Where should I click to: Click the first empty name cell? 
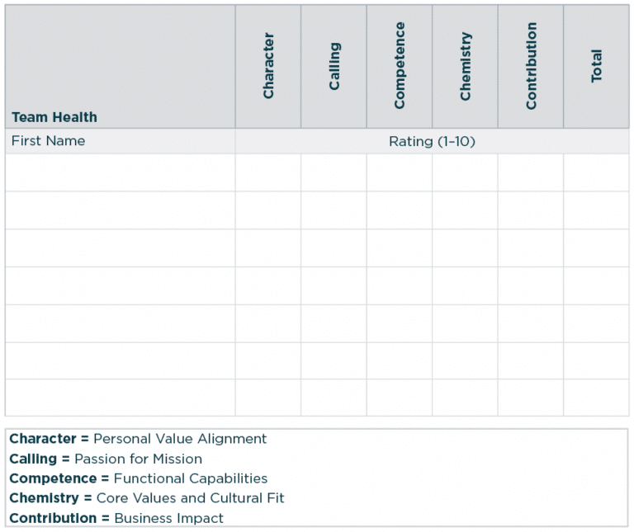pyautogui.click(x=120, y=172)
